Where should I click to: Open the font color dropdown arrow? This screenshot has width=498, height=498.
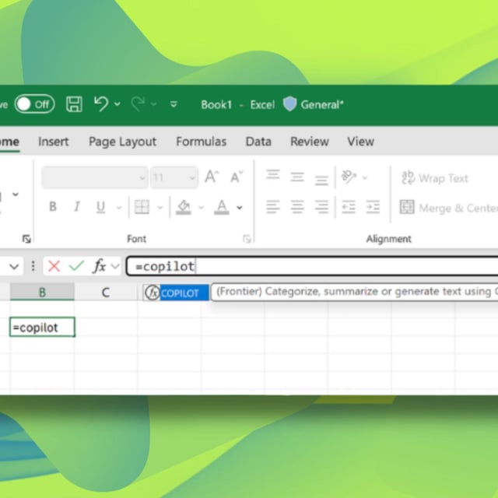click(240, 208)
